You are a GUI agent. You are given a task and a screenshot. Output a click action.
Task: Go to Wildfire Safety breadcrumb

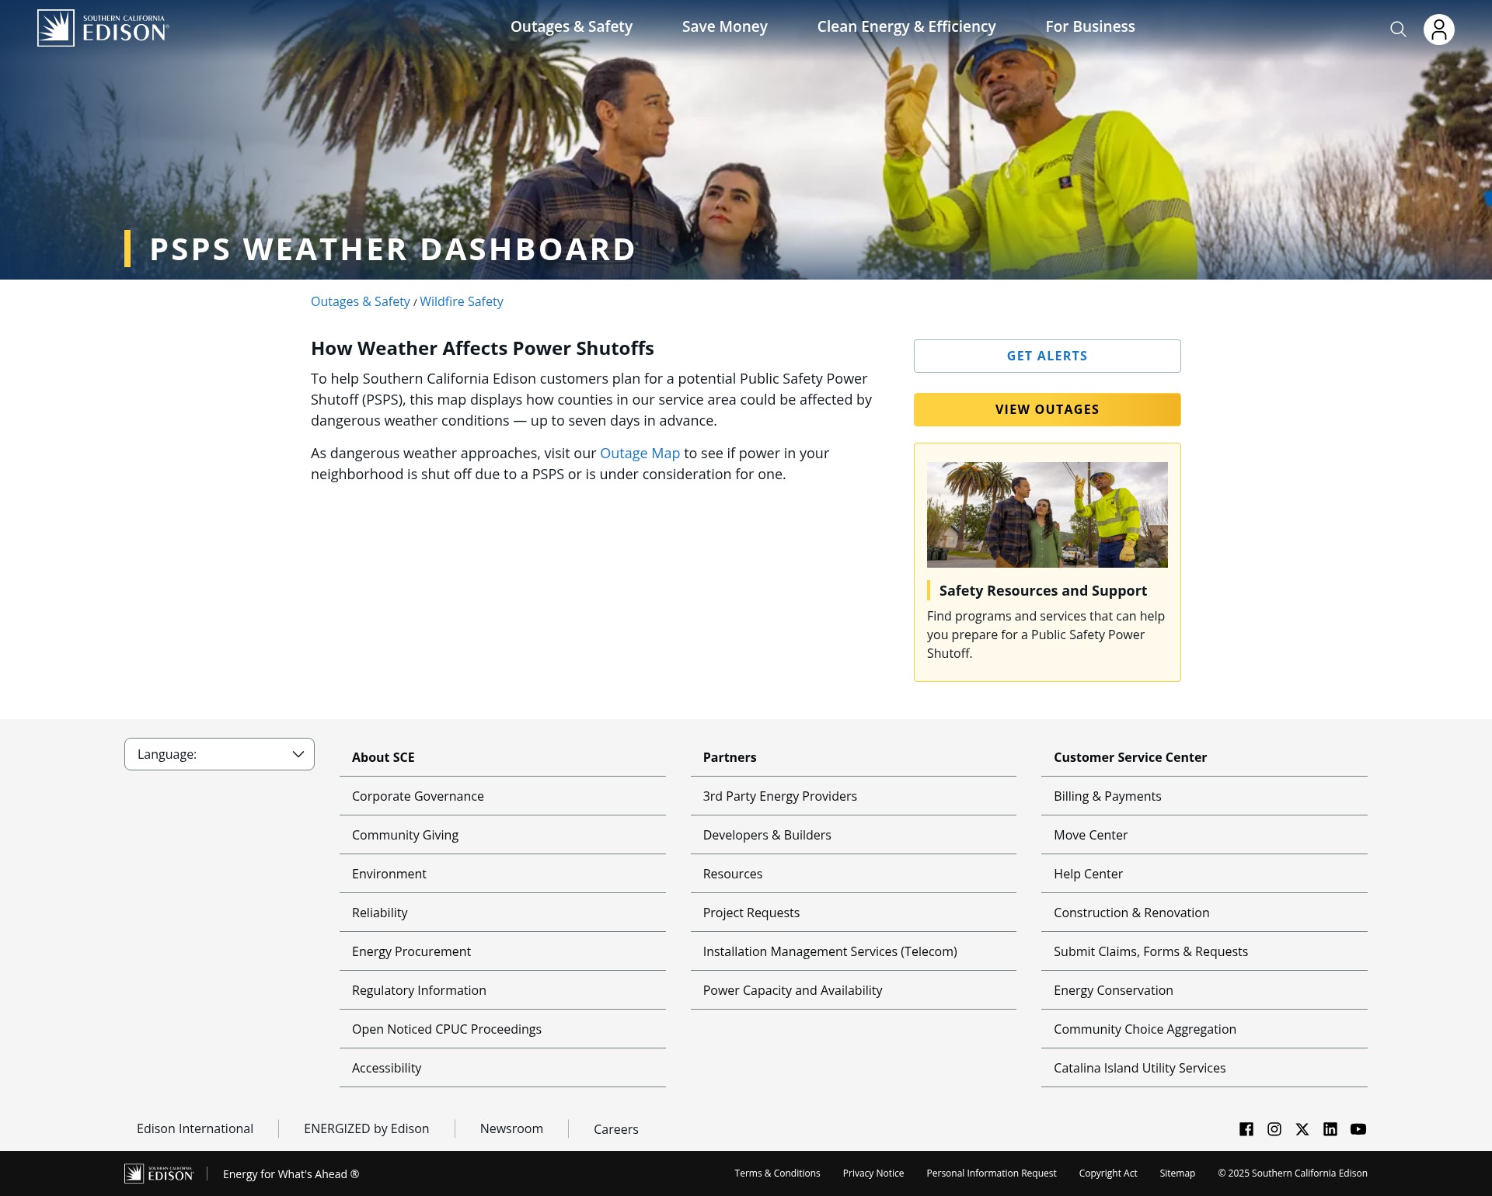[x=462, y=301]
